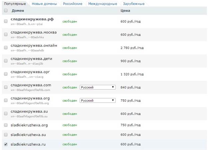Check the сладкиекружева.su checkbox
This screenshot has width=208, height=150.
(6, 114)
